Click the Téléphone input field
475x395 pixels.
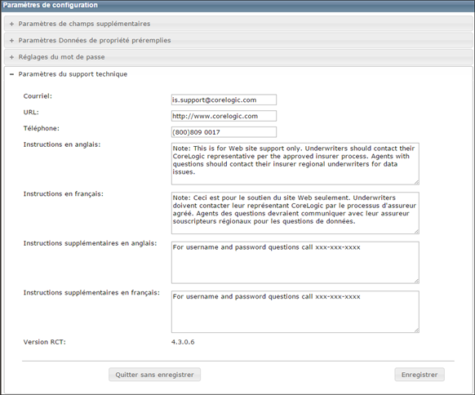[224, 132]
